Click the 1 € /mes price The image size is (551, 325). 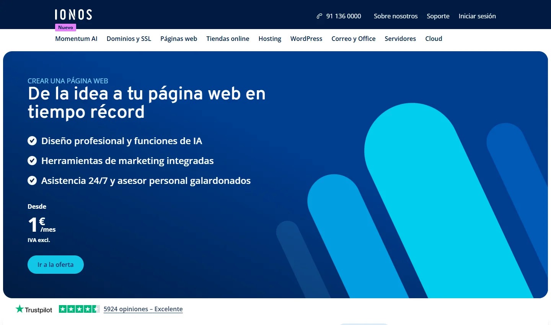[x=42, y=225]
